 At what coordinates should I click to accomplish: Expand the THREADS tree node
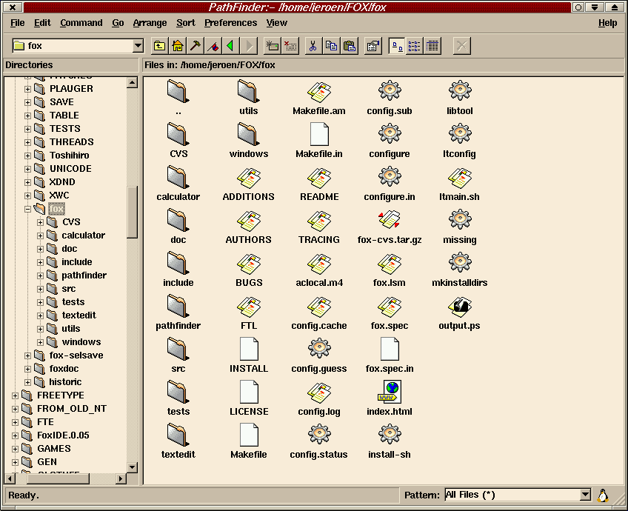click(27, 143)
